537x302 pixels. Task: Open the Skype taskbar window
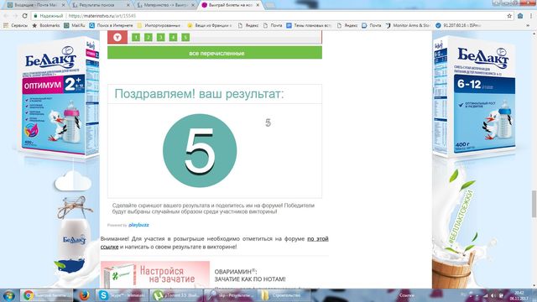[x=122, y=295]
